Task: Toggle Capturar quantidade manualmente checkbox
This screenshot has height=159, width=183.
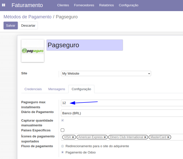Action: (63, 120)
